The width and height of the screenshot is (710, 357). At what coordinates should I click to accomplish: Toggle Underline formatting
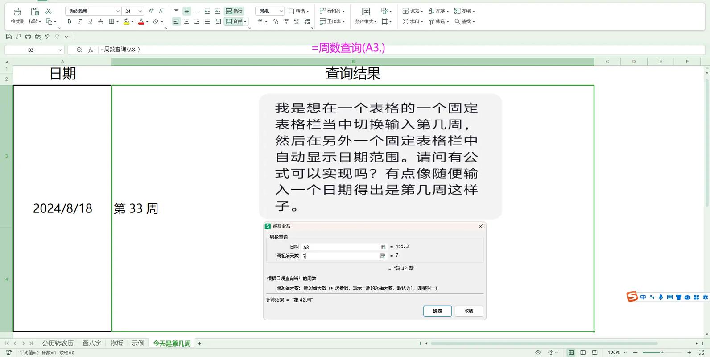(x=90, y=21)
